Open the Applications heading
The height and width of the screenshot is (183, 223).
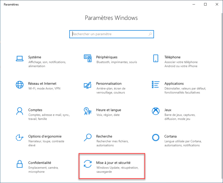(174, 83)
